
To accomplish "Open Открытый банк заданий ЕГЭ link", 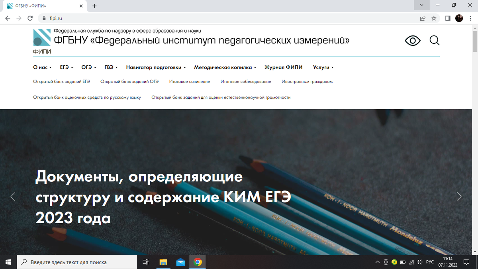I will point(61,81).
